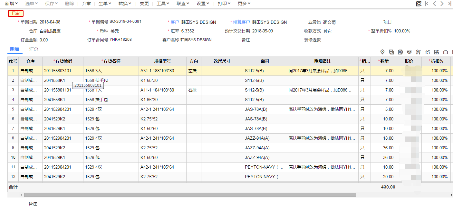The image size is (453, 211).
Task: Open the document search icon at top right
Action: click(419, 4)
